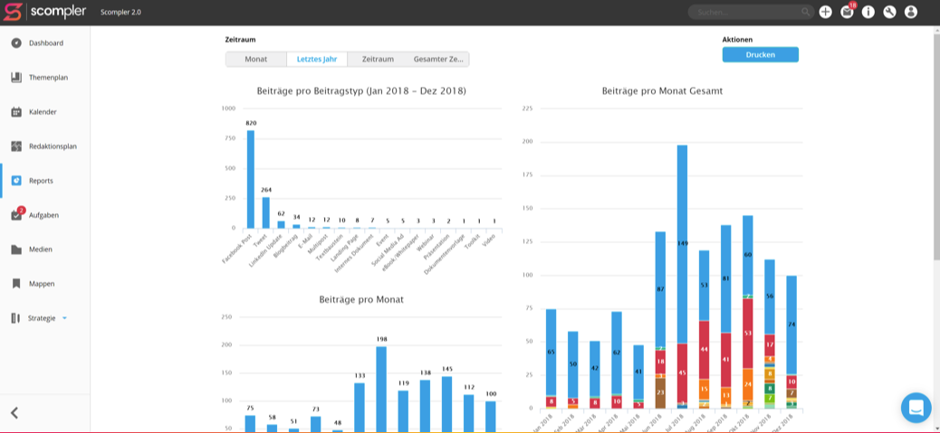Screen dimensions: 940x433
Task: Expand the Strategie dropdown arrow
Action: tap(64, 318)
